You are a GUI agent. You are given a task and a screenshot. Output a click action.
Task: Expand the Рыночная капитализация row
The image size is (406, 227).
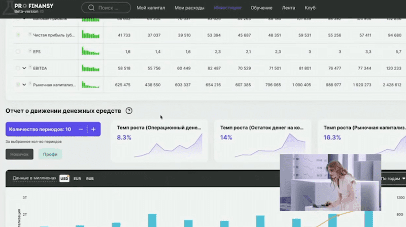coord(24,85)
